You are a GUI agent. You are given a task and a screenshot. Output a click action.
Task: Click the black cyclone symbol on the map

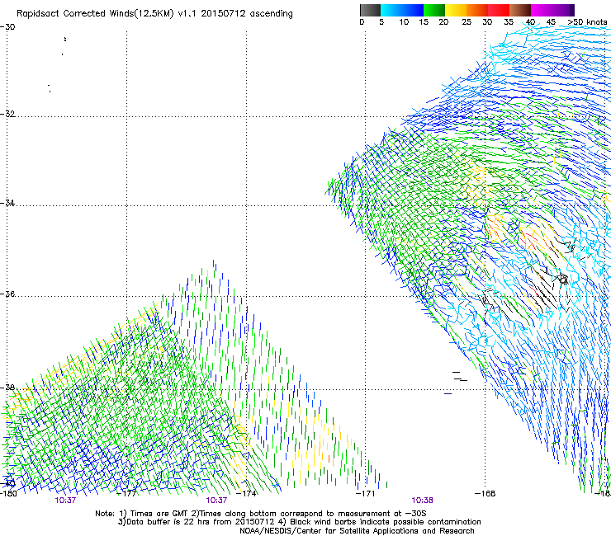tap(562, 279)
